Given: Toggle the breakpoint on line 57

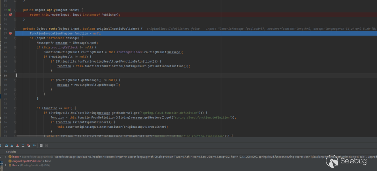Looking at the screenshot, I should coord(10,33).
